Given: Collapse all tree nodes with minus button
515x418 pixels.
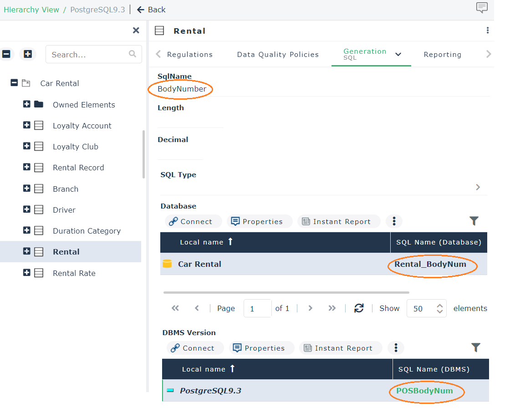Looking at the screenshot, I should (x=6, y=54).
